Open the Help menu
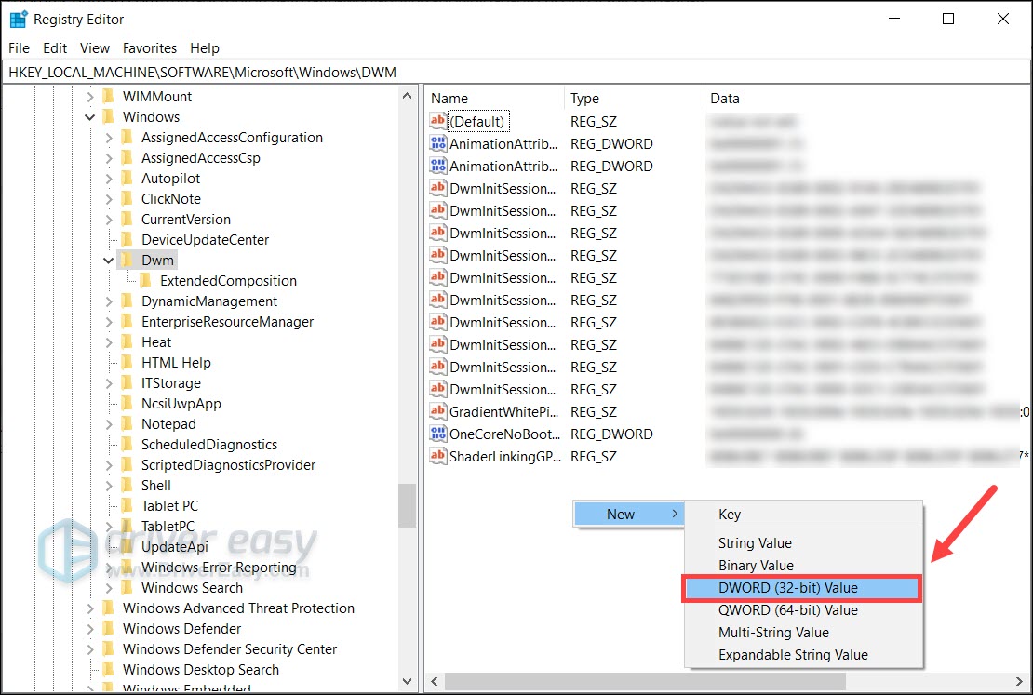This screenshot has height=695, width=1033. [x=204, y=48]
